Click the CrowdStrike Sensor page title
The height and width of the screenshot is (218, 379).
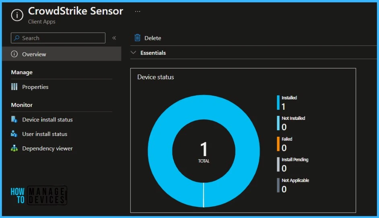(x=75, y=11)
